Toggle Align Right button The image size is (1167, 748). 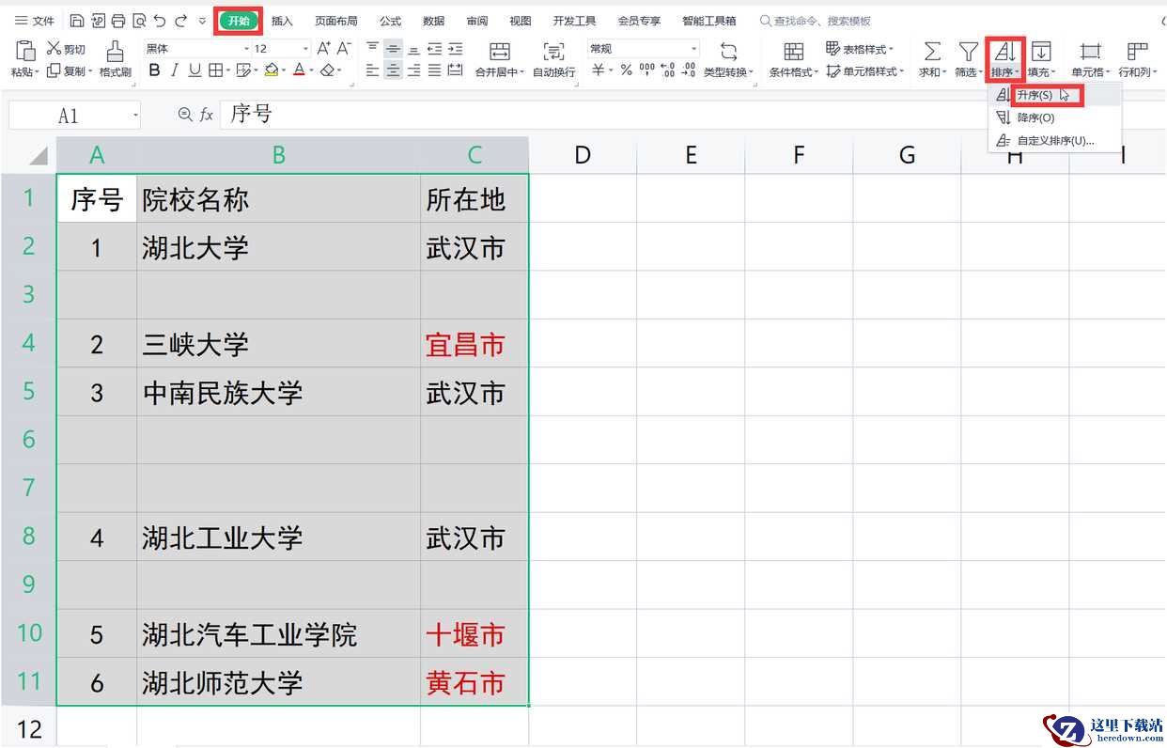413,70
